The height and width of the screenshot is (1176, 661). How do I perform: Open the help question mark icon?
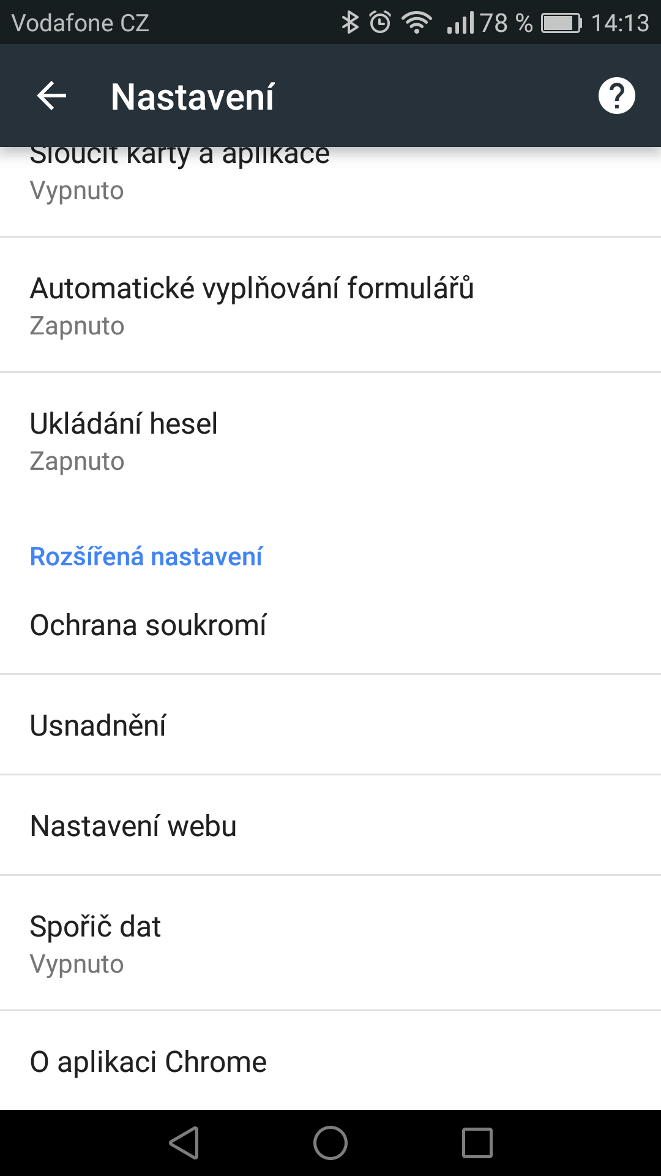pyautogui.click(x=616, y=96)
